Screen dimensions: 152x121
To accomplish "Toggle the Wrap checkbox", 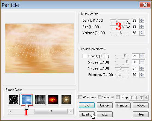I will coord(118,97).
